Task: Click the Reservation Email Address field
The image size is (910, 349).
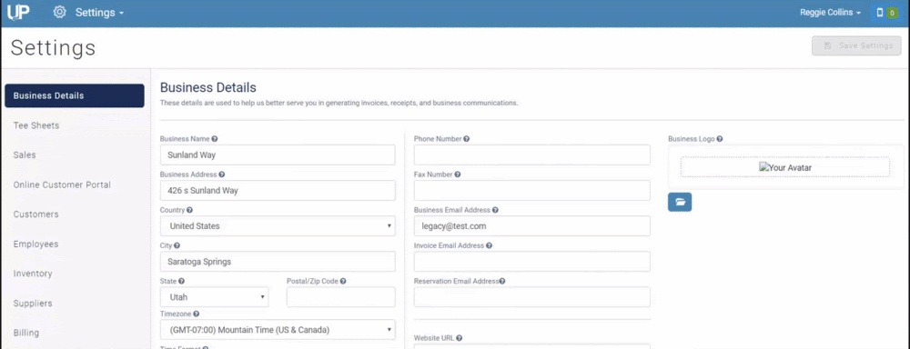Action: [532, 297]
